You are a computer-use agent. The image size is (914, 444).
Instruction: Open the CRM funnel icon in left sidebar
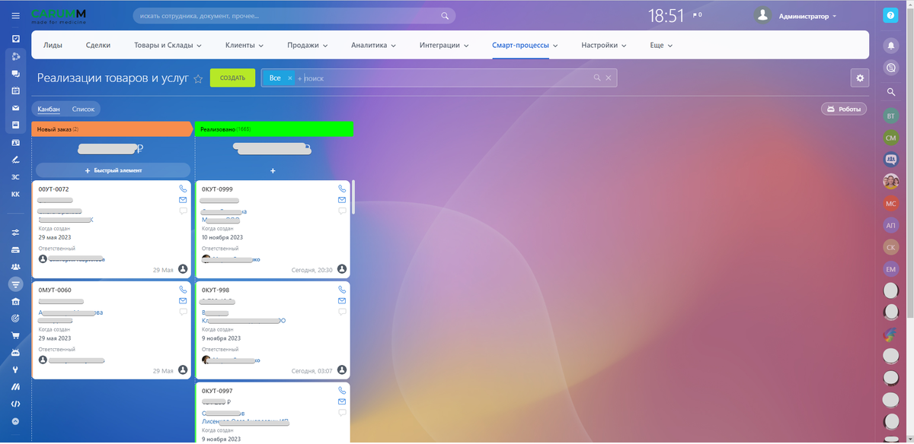16,284
